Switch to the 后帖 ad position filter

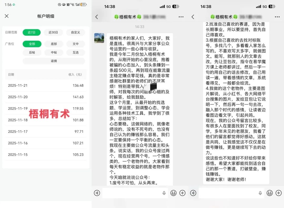(x=32, y=52)
